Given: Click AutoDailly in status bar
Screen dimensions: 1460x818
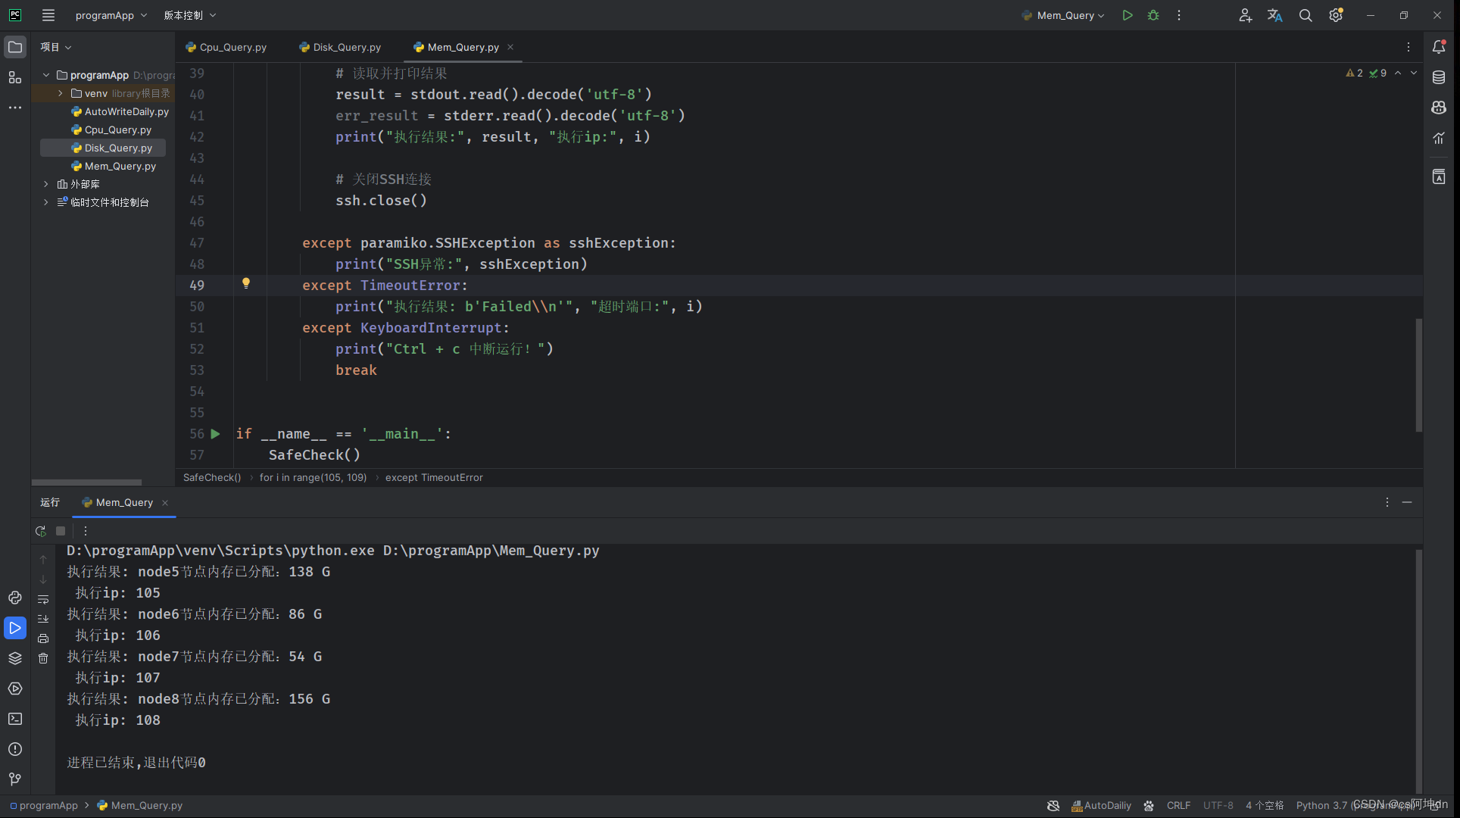Looking at the screenshot, I should pos(1102,805).
